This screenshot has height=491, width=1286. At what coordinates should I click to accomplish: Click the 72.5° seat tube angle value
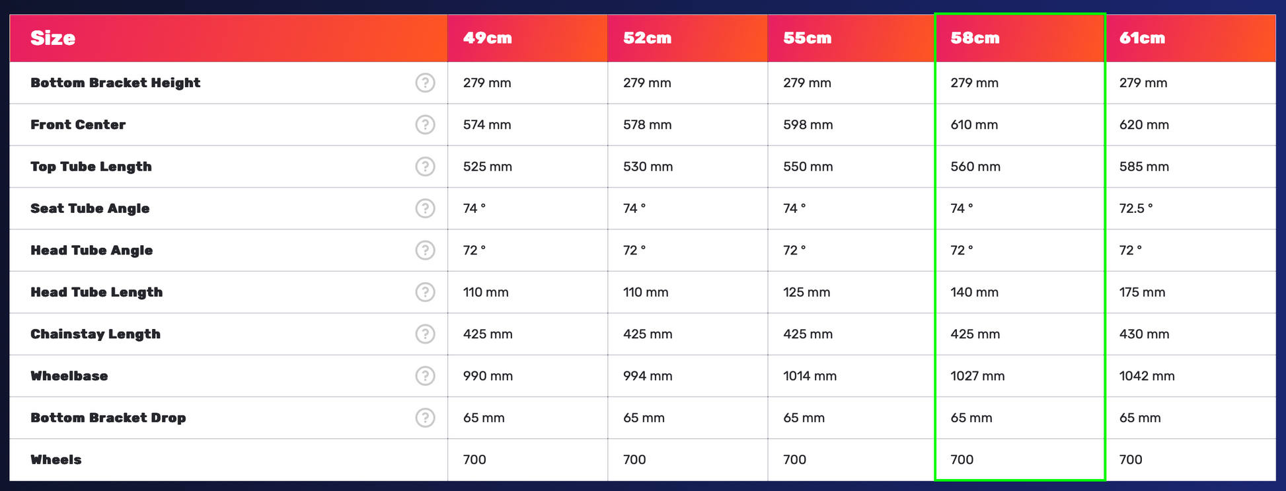point(1136,208)
